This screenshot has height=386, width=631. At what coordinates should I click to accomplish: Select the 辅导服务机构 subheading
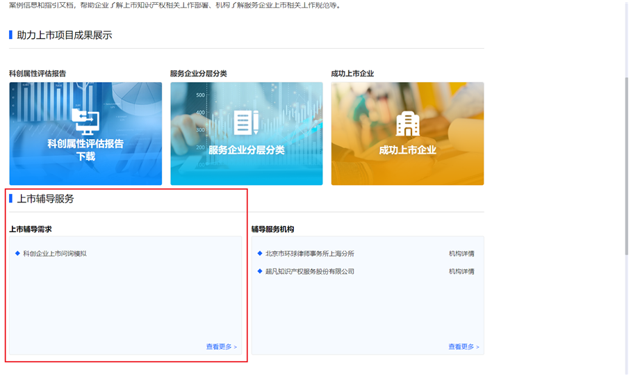[x=273, y=229]
